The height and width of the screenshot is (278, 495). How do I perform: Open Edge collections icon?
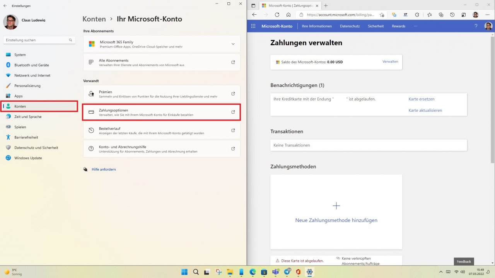(x=441, y=15)
